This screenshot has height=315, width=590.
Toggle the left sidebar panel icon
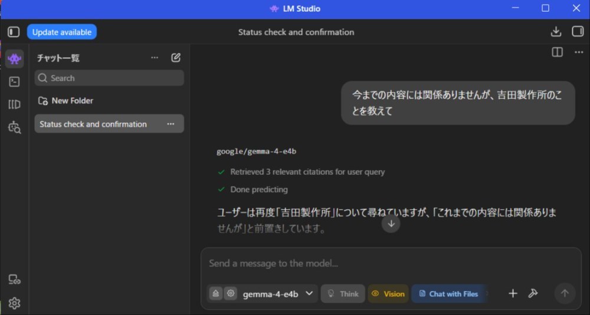[x=14, y=32]
